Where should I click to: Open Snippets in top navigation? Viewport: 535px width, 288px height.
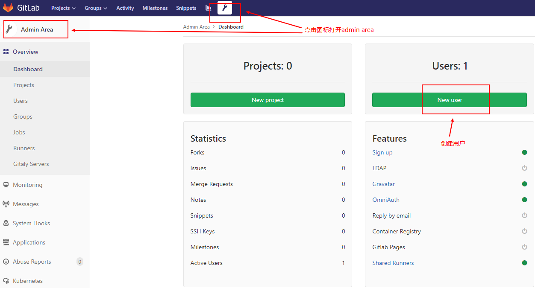186,8
